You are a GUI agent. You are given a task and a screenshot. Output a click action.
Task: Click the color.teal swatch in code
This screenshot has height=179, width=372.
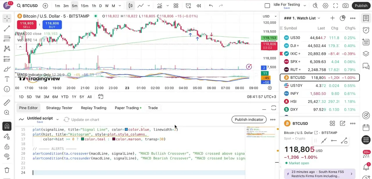(83, 139)
